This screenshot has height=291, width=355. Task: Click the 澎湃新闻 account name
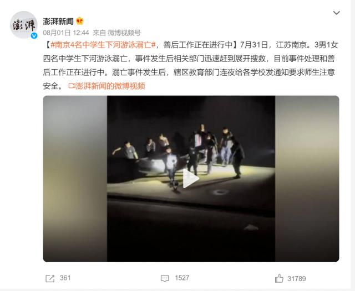(x=58, y=21)
